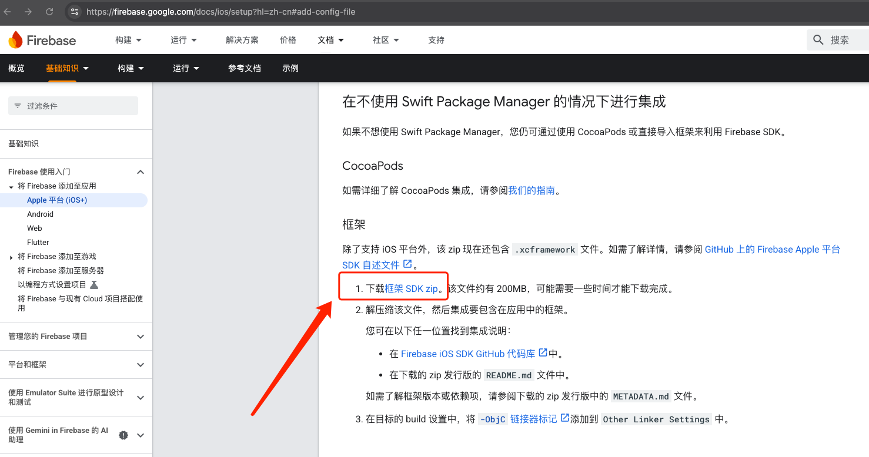Collapse the Firebase 使用入门 section

(141, 172)
